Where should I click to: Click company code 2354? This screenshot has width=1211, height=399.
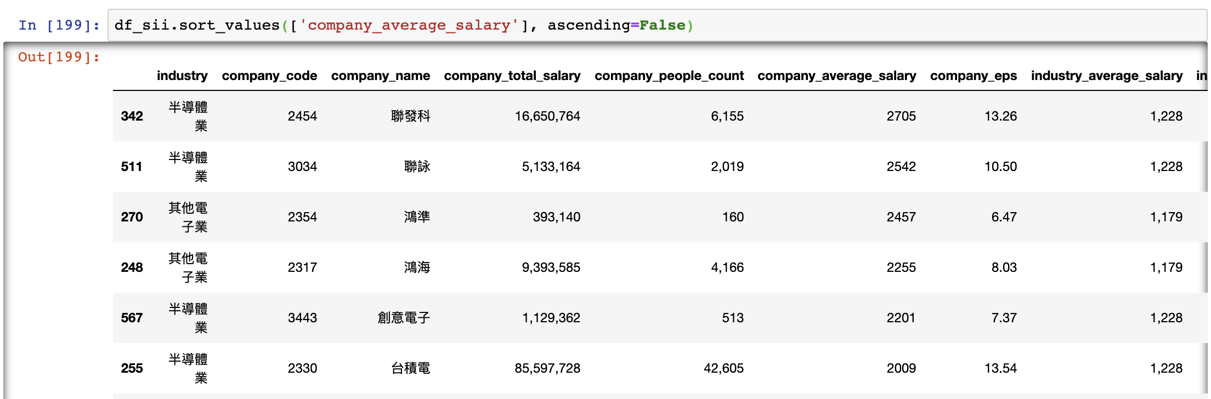[x=302, y=217]
